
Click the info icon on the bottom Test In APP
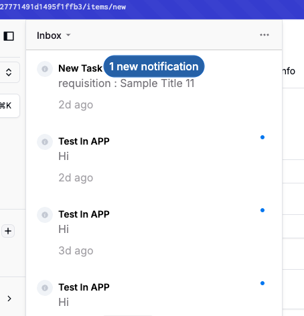(45, 288)
